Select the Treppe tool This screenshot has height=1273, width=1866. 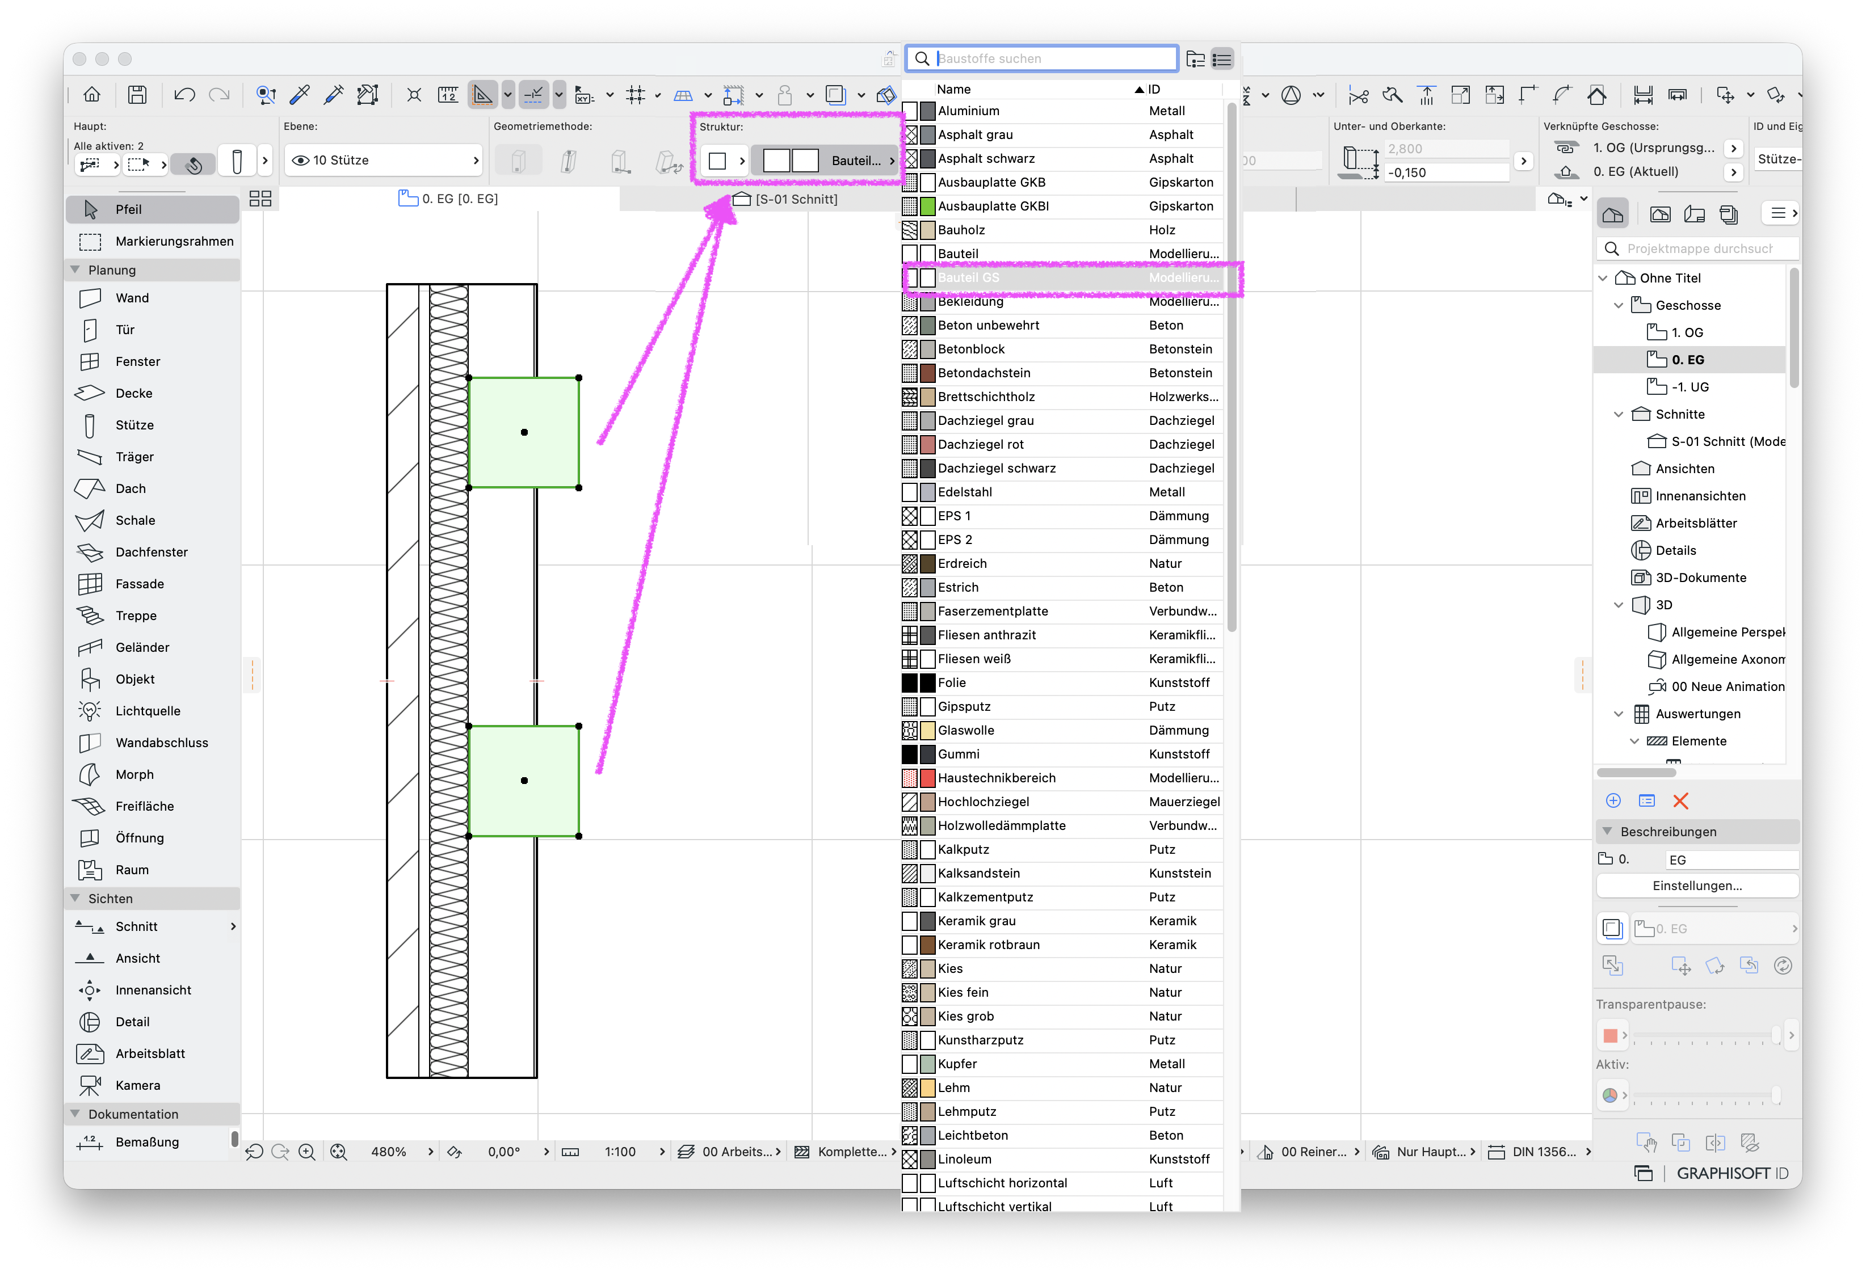(153, 616)
